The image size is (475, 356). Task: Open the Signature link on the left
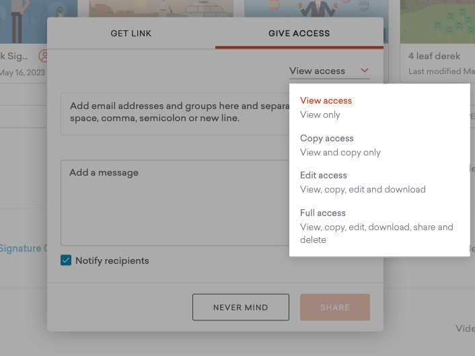point(22,248)
